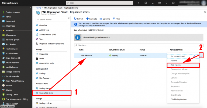Click the vault menu search field

pos(51,19)
